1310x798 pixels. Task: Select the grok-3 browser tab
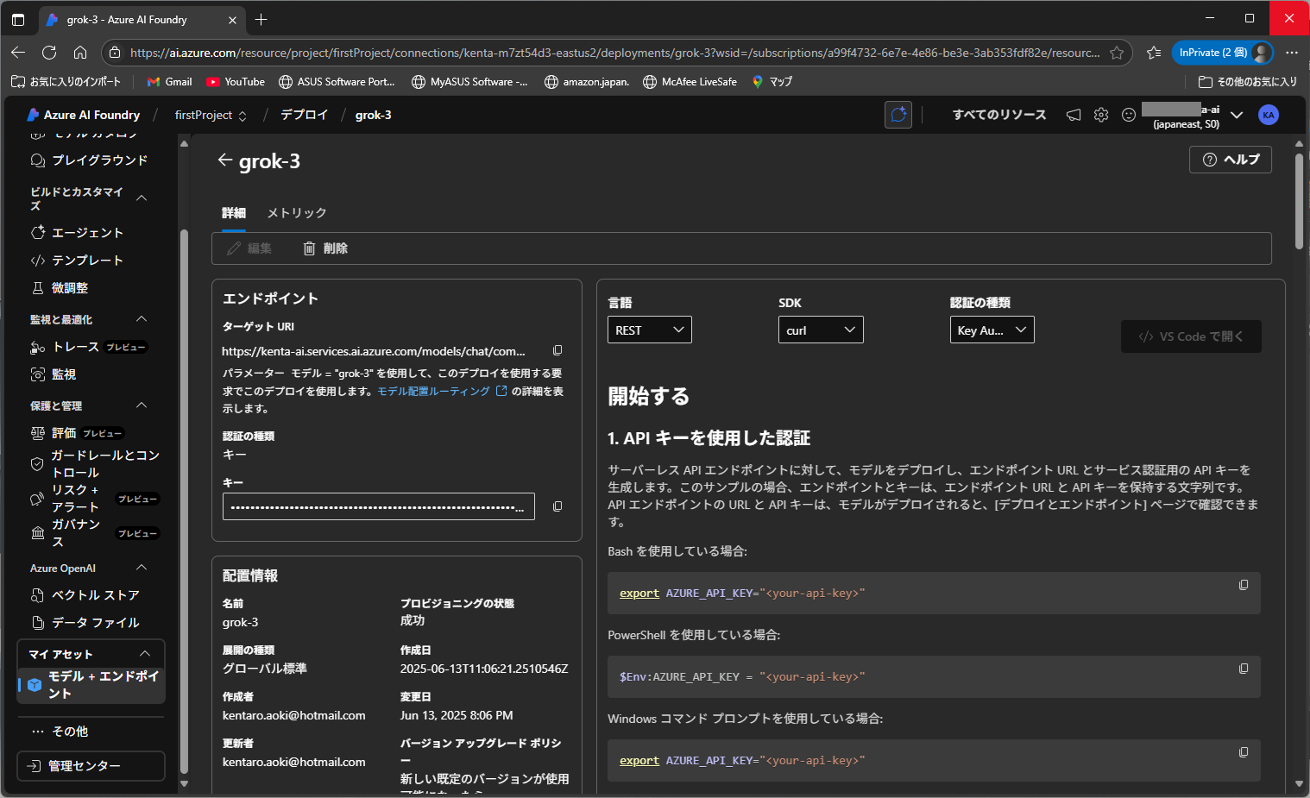point(142,20)
